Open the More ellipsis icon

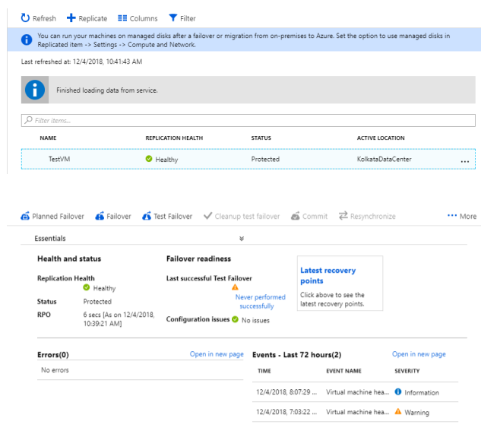[x=452, y=216]
